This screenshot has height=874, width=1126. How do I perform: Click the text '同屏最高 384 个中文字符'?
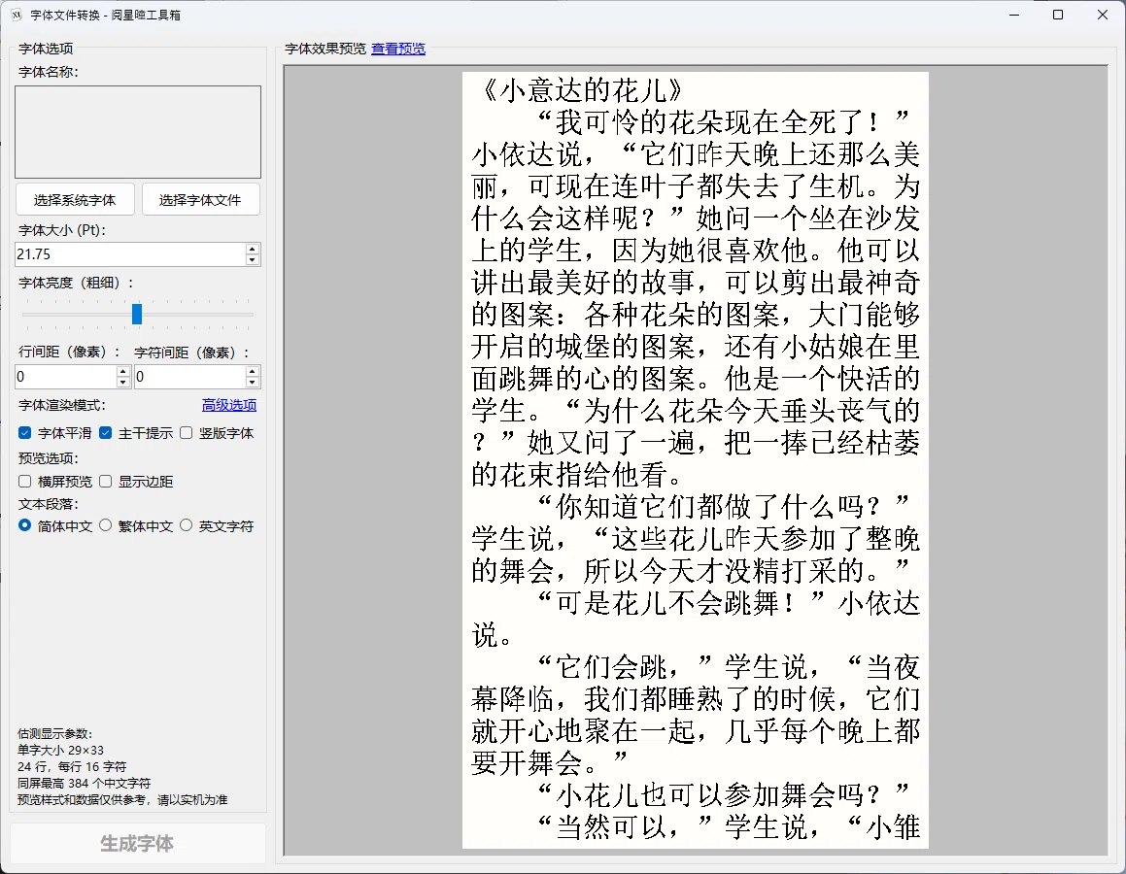(84, 783)
